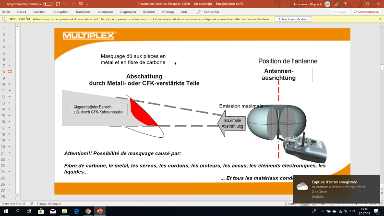Open the Diaporama tab

click(128, 12)
